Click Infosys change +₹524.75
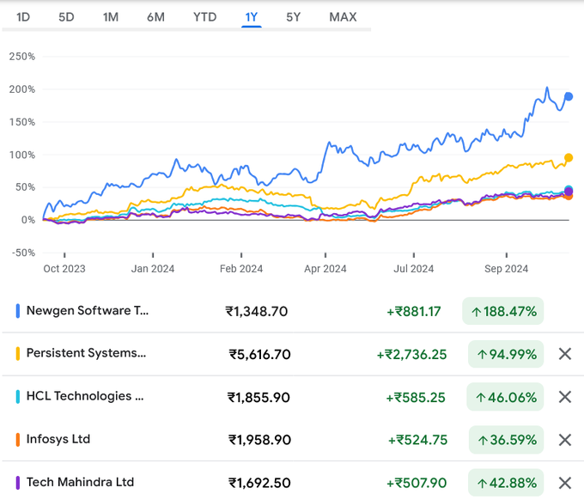The width and height of the screenshot is (584, 500). (x=417, y=440)
